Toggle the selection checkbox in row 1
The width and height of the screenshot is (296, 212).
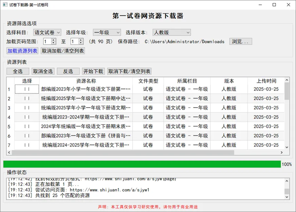coord(27,89)
